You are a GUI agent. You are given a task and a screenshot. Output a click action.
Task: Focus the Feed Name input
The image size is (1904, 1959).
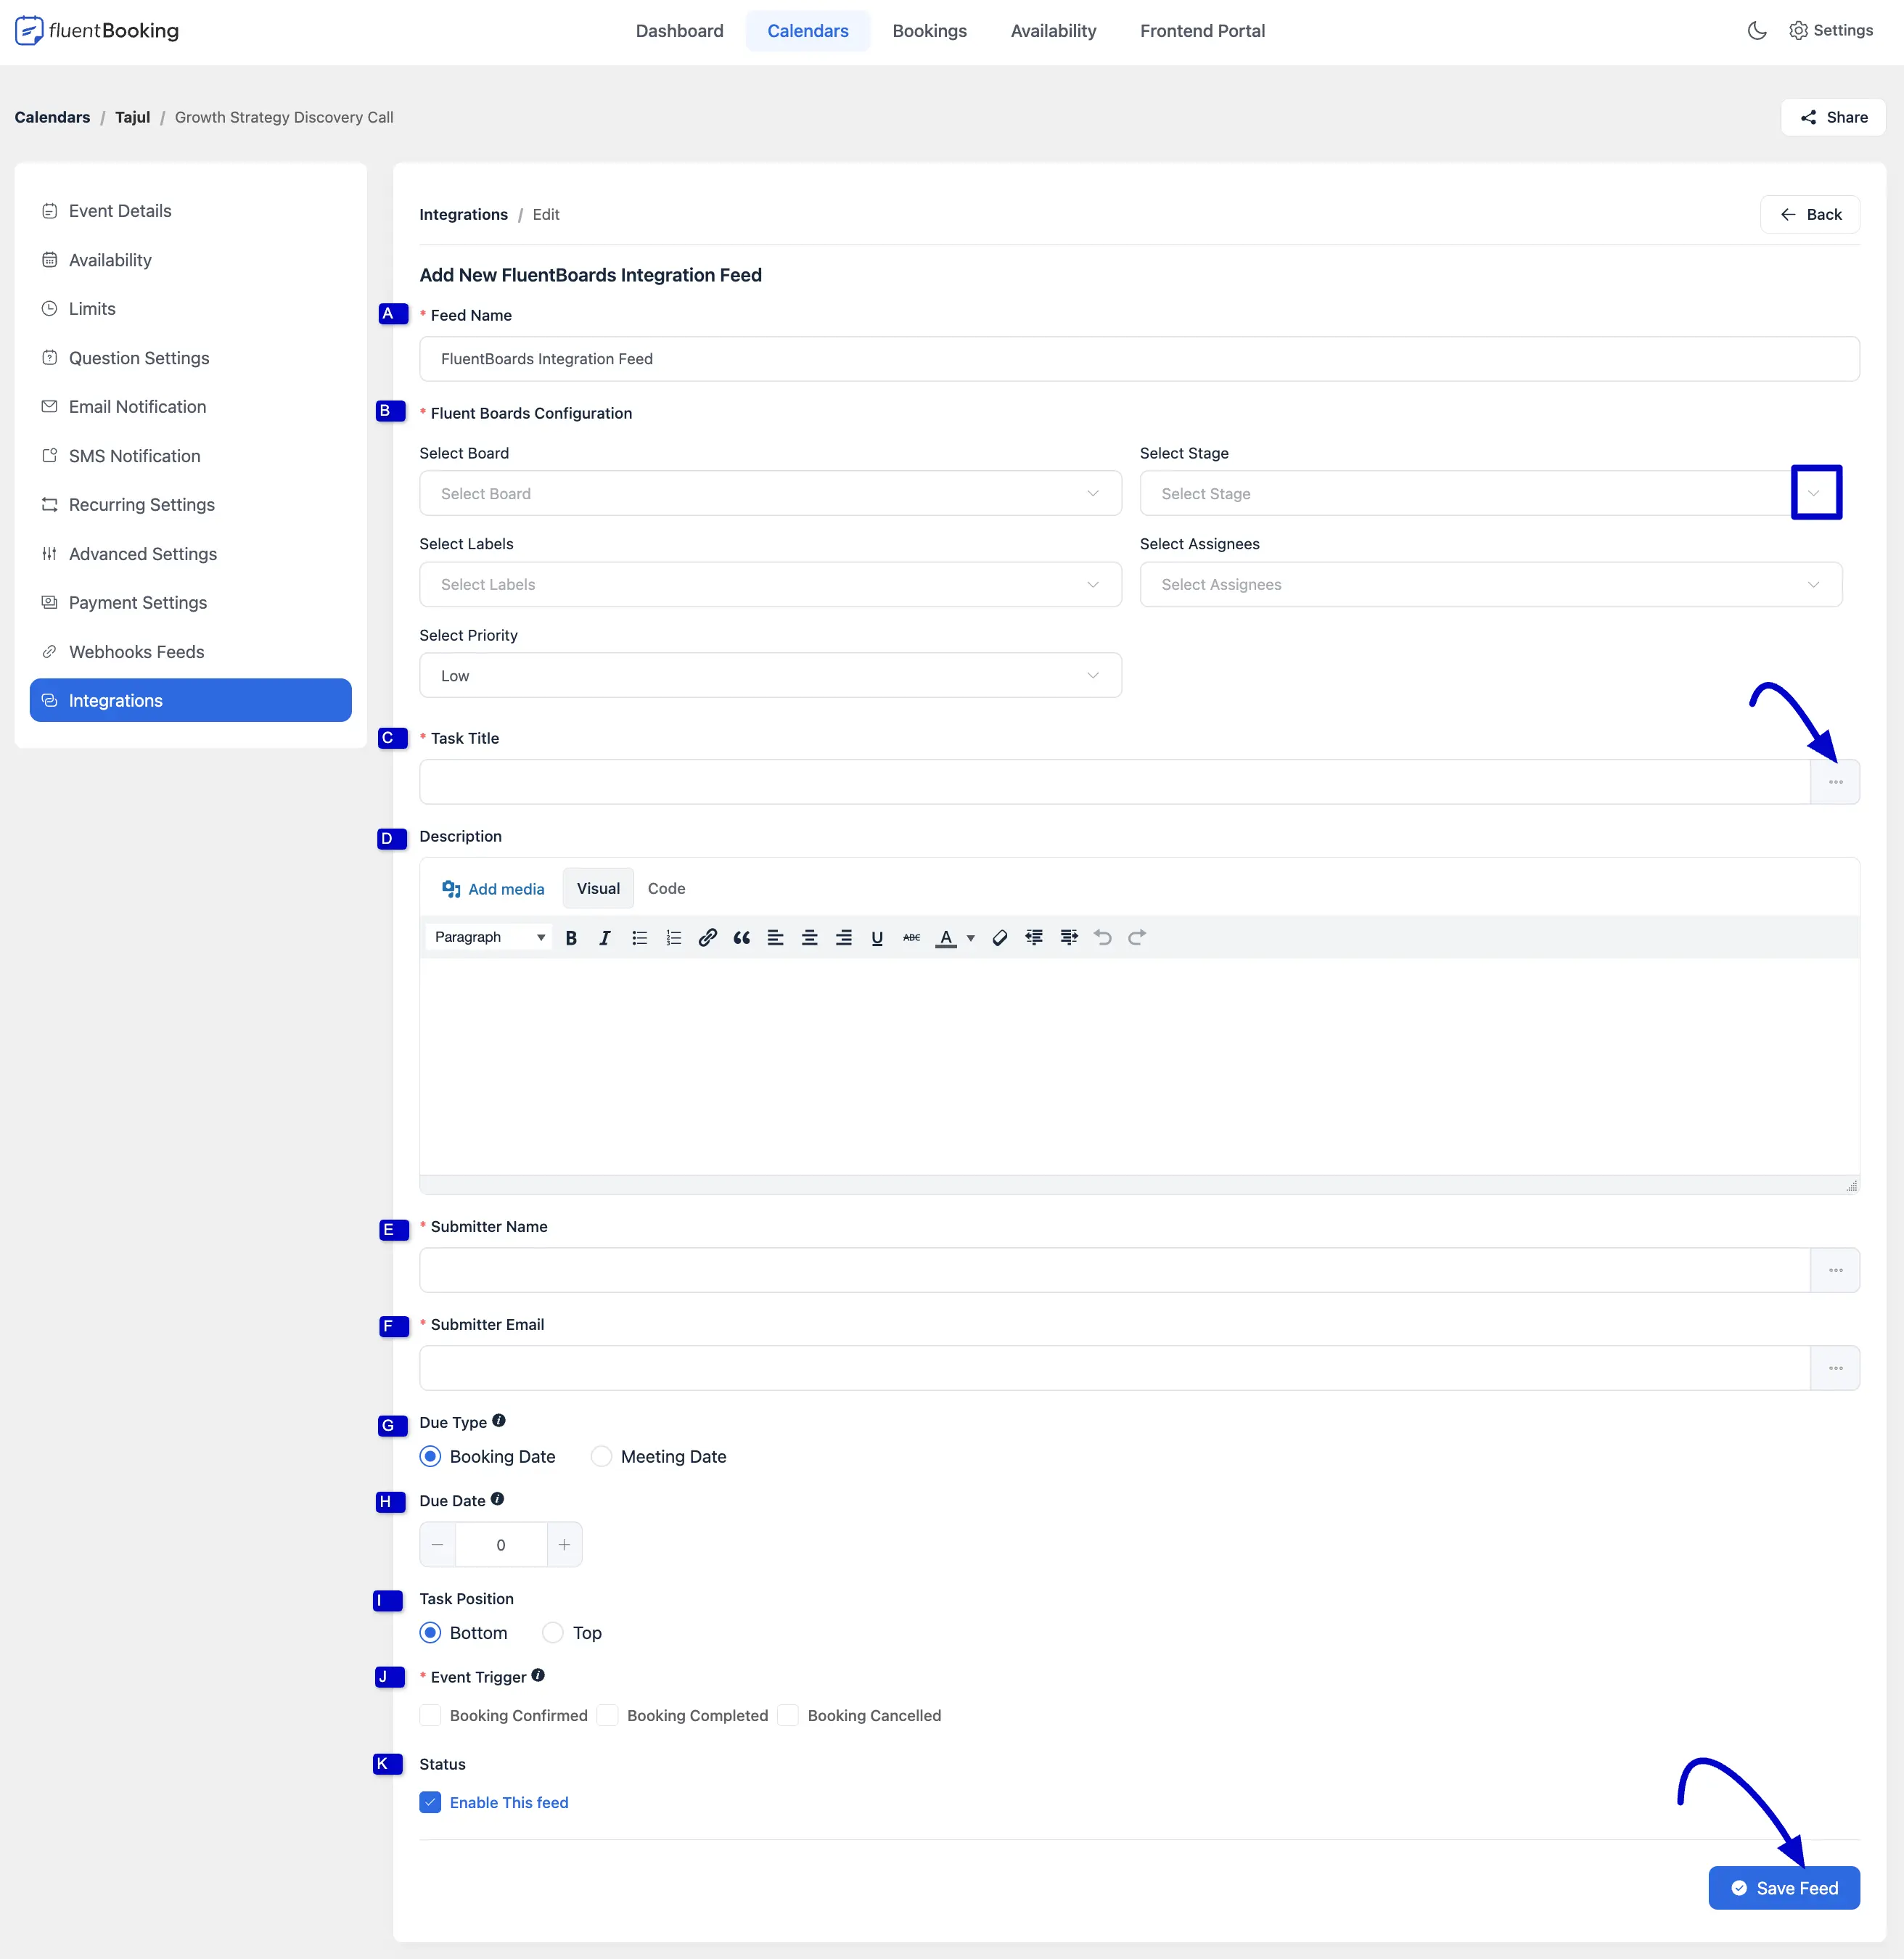[1139, 358]
